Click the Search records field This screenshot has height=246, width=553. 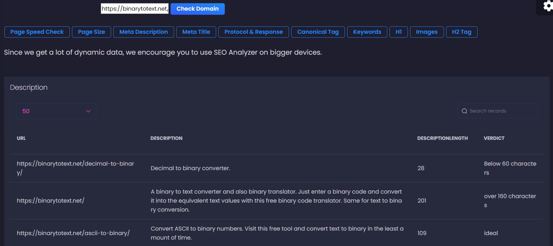tap(501, 111)
